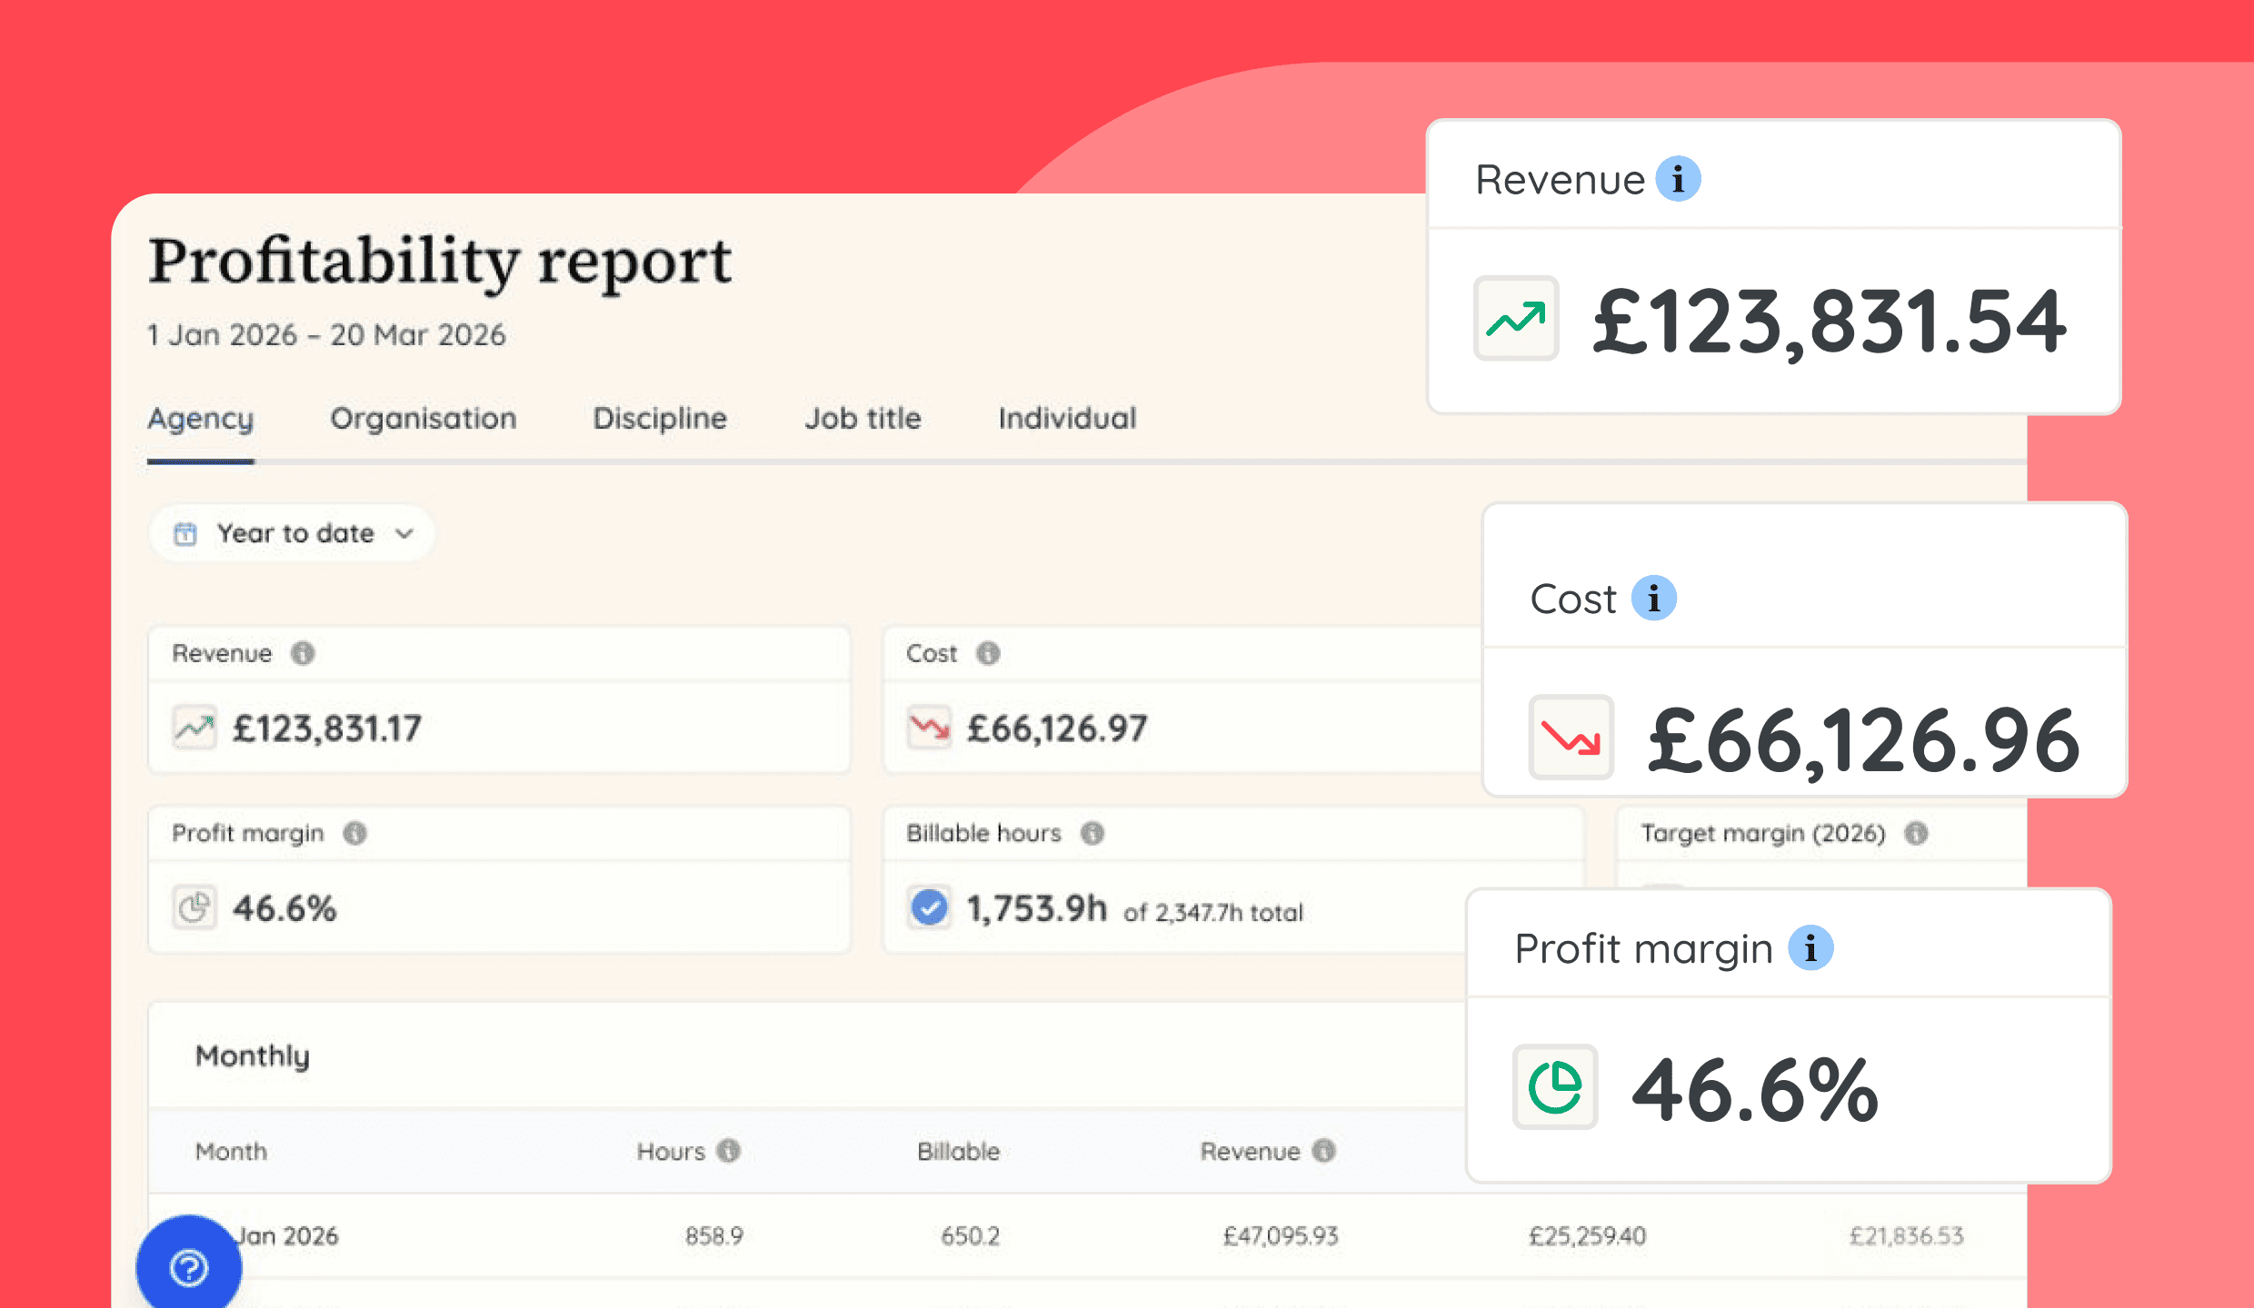This screenshot has height=1308, width=2254.
Task: Select the Discipline view
Action: tap(660, 419)
